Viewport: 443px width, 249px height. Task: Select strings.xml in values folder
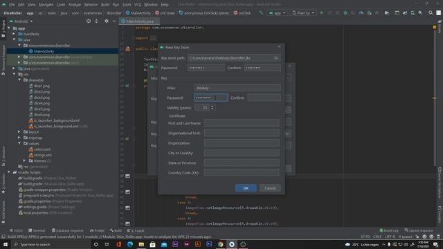(x=43, y=155)
